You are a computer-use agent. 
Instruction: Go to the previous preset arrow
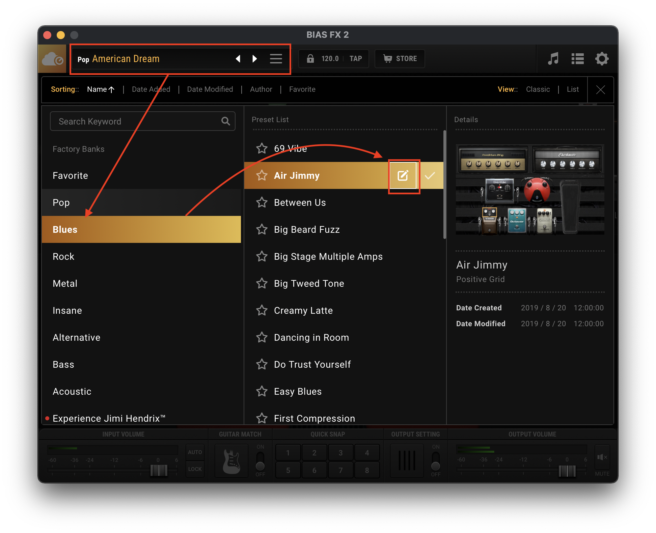coord(238,59)
